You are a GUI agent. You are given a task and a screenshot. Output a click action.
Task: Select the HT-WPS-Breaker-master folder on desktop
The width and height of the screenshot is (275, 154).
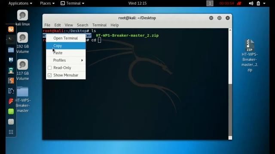pyautogui.click(x=23, y=100)
